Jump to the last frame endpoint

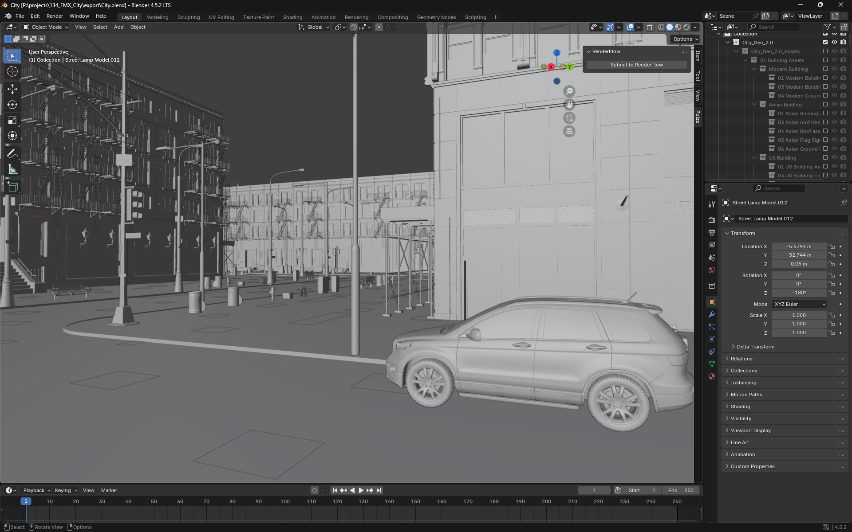(379, 490)
